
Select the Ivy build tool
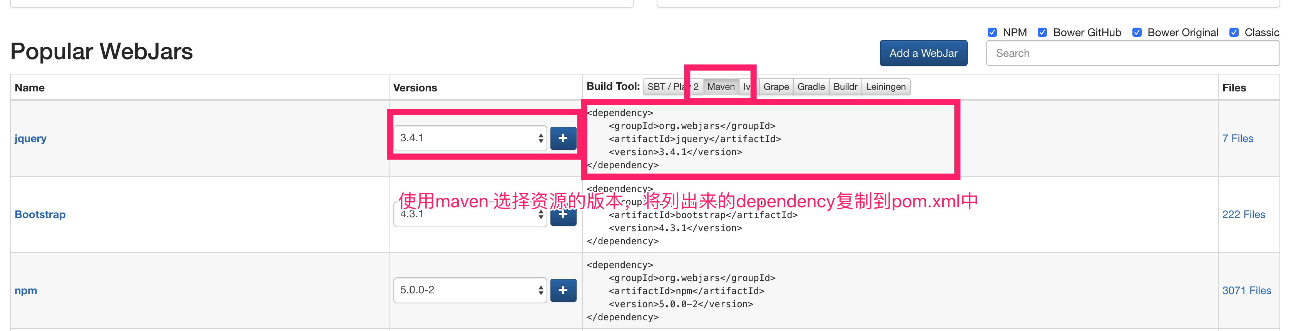pos(749,87)
